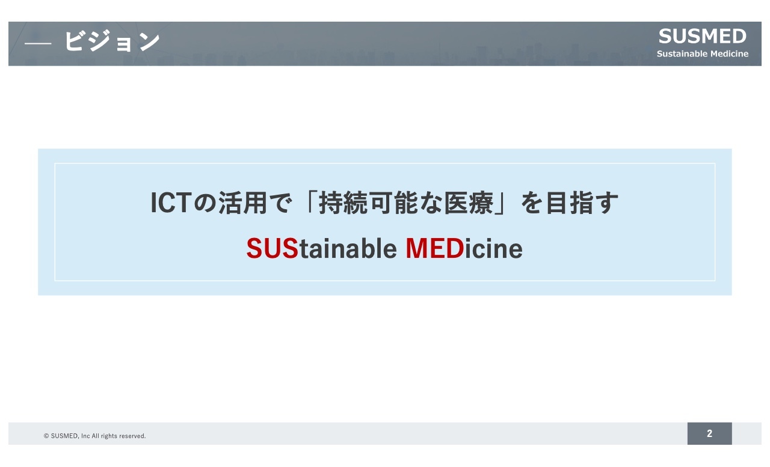770x467 pixels.
Task: Click the word "ICT" in the headline
Action: click(170, 204)
